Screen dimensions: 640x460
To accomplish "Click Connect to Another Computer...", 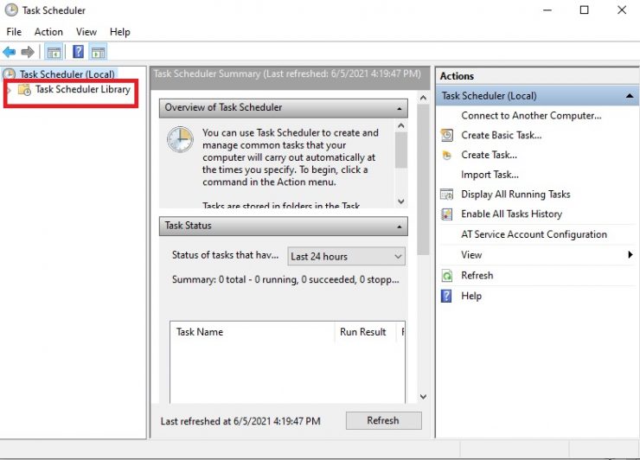I will (531, 116).
